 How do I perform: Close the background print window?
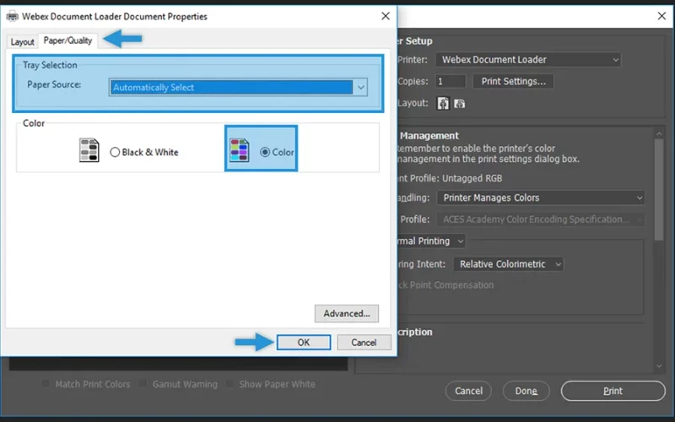point(661,16)
